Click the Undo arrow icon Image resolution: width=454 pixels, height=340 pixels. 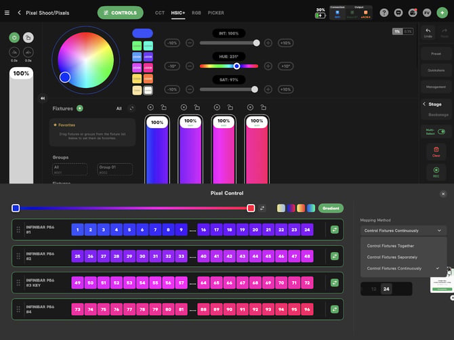click(428, 33)
